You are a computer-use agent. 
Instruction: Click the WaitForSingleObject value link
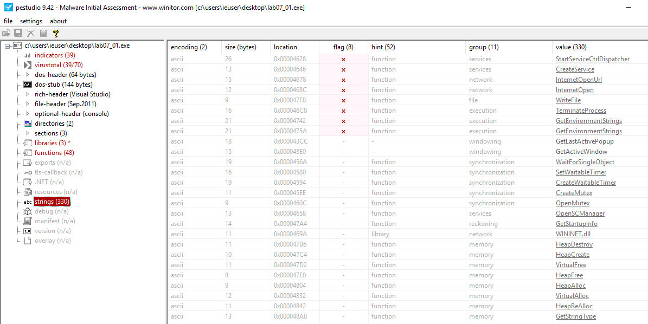585,162
